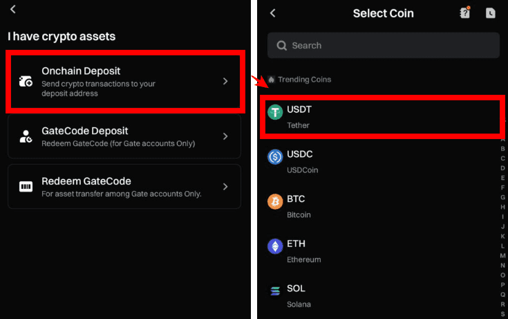Select the Onchain Deposit option
The height and width of the screenshot is (319, 508).
point(124,81)
